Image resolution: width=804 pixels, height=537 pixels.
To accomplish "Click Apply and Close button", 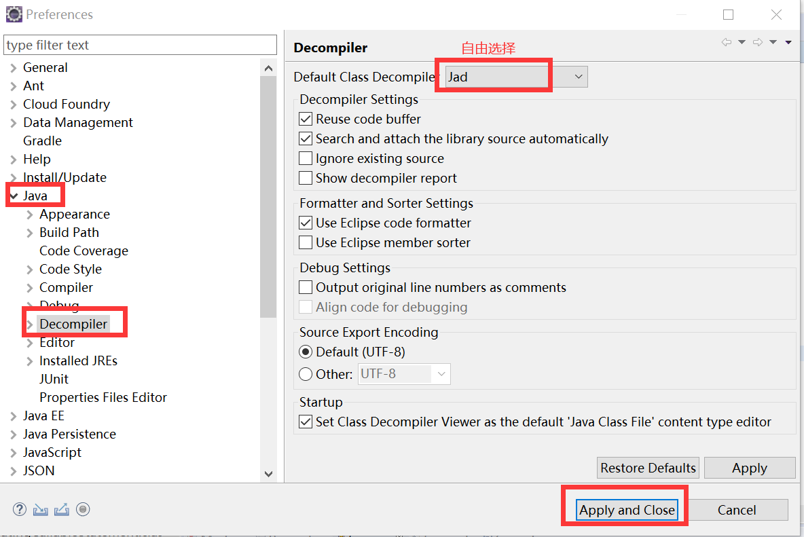I will point(627,510).
